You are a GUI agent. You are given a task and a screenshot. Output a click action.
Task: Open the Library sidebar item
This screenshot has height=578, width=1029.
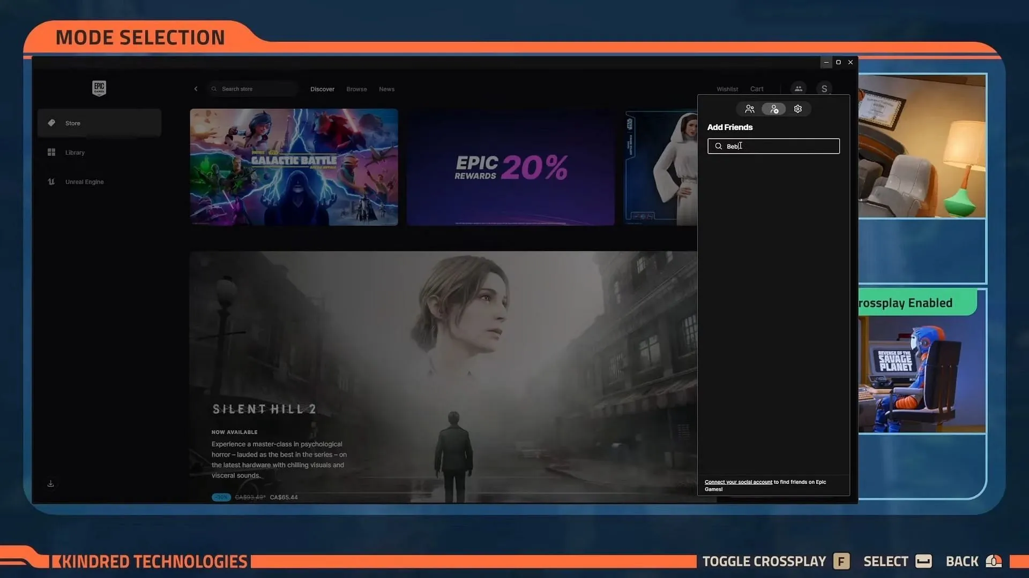99,153
